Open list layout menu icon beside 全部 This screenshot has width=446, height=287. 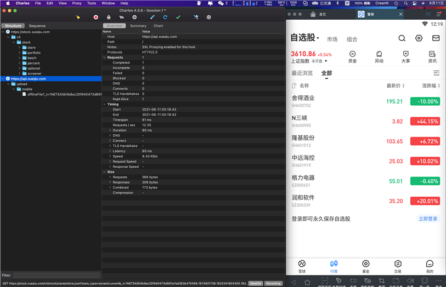(436, 73)
